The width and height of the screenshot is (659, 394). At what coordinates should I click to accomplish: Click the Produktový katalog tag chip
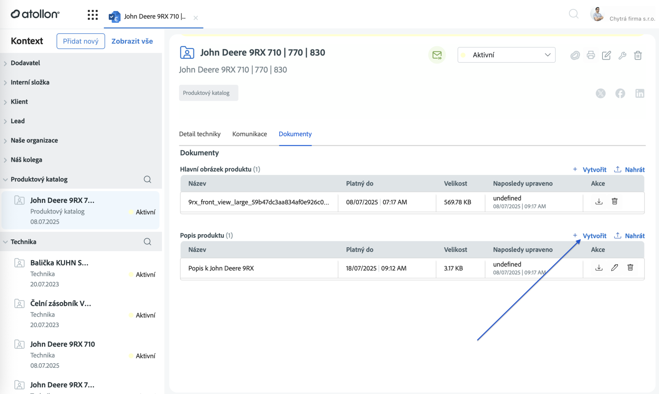click(x=209, y=93)
